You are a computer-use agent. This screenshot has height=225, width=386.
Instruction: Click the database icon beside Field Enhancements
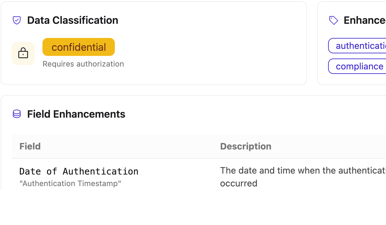point(17,114)
